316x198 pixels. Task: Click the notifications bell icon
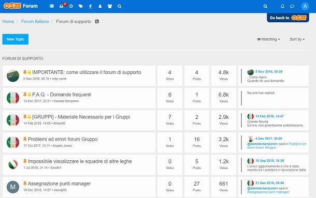pos(282,6)
